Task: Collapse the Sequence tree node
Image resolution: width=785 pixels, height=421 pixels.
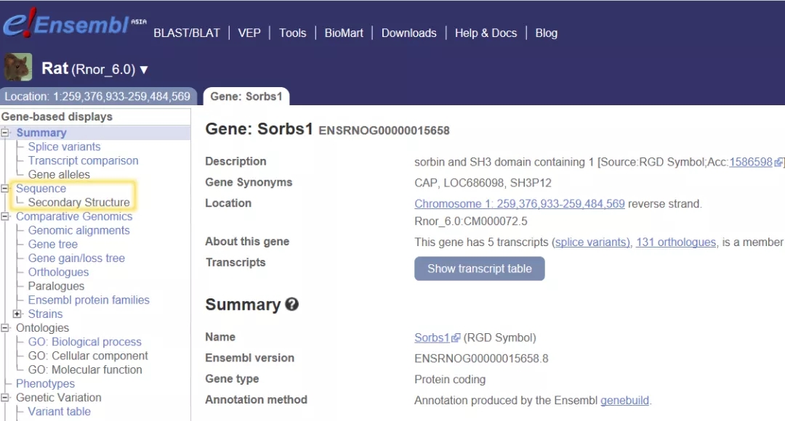Action: click(6, 189)
